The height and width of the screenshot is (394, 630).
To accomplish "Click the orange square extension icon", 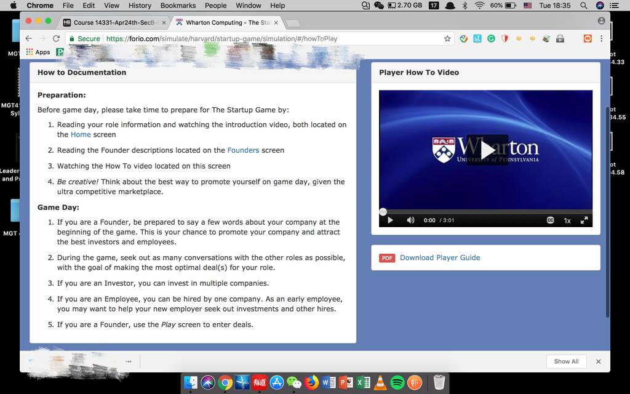I will (x=588, y=39).
